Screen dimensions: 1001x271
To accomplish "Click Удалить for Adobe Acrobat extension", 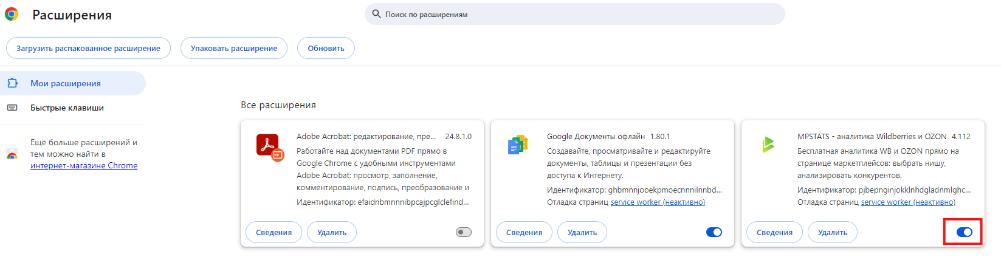I will click(332, 232).
